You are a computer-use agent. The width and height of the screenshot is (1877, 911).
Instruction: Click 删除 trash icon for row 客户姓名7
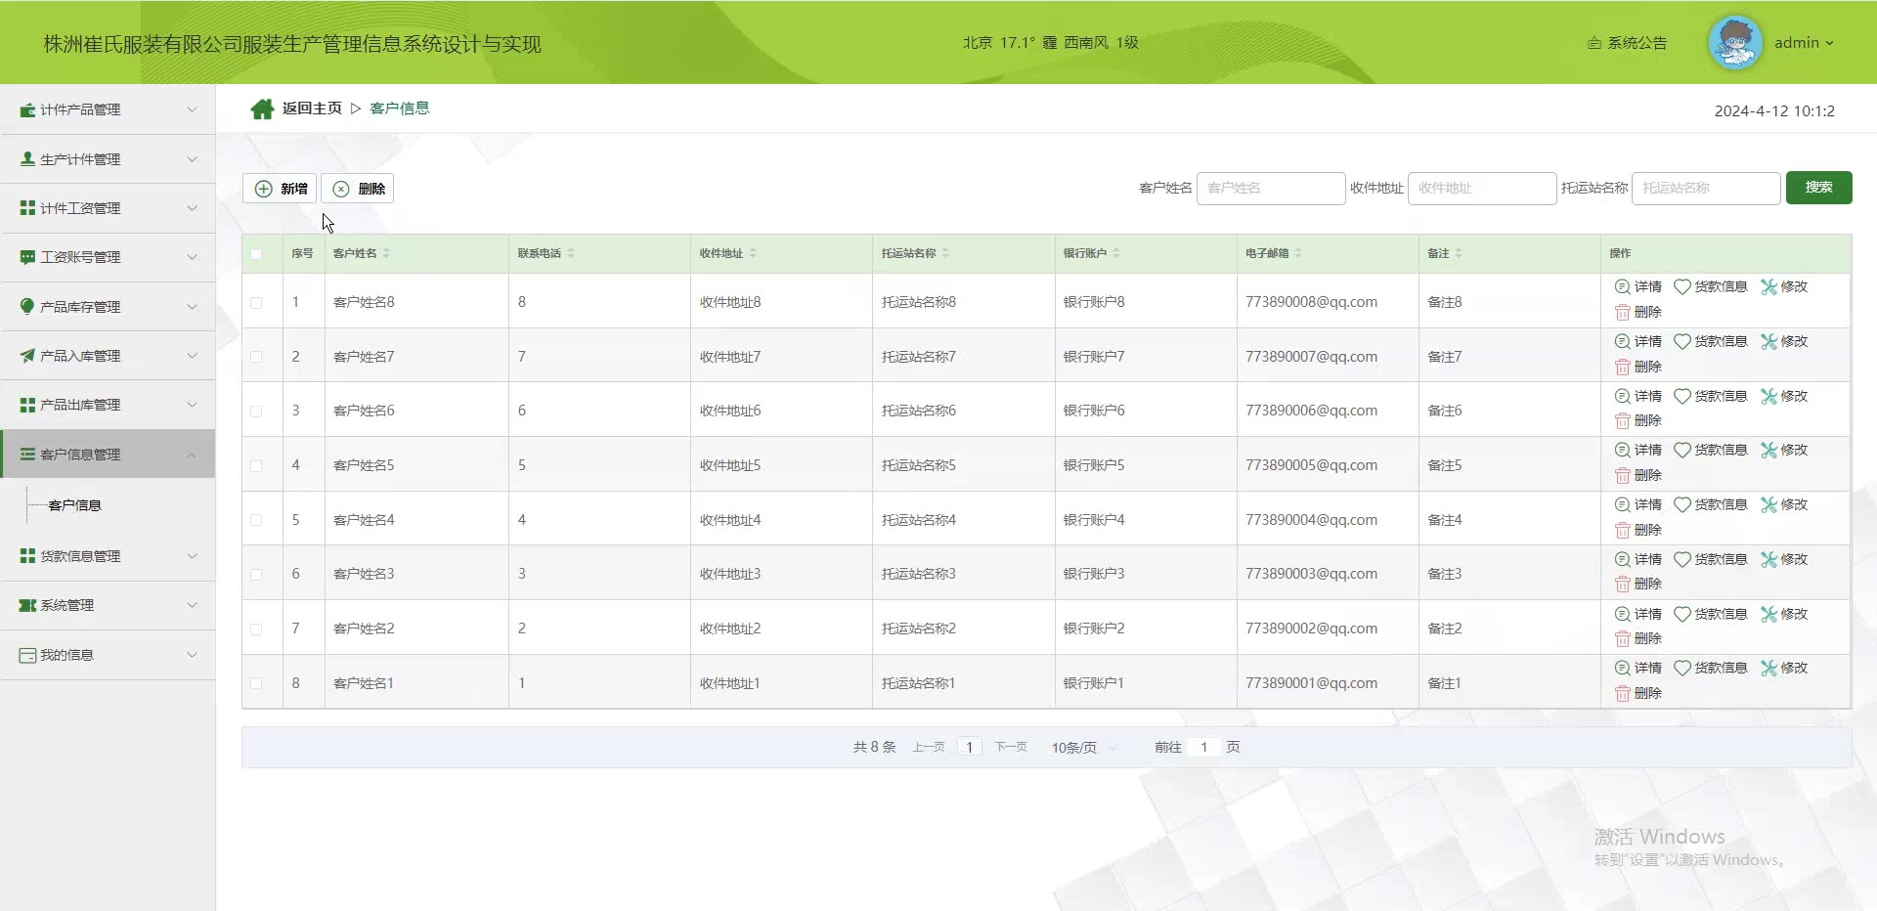click(1623, 367)
